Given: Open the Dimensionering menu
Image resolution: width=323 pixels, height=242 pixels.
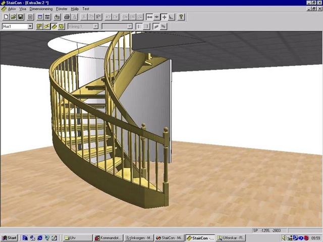Looking at the screenshot, I should pyautogui.click(x=41, y=9).
